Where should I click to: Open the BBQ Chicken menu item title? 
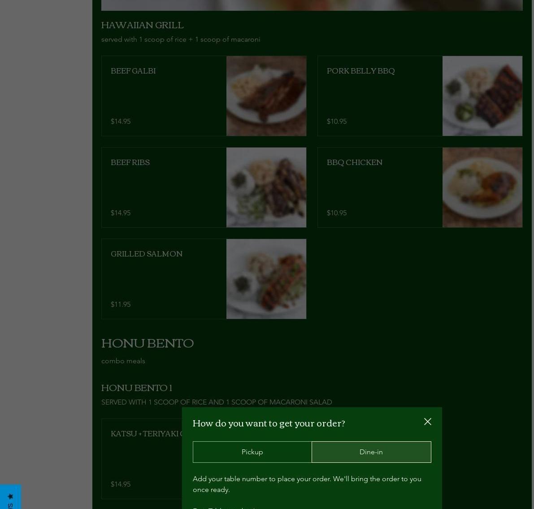[354, 162]
